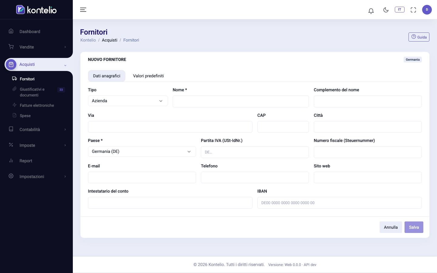
Task: Open Fatture elettroniche menu item
Action: (x=37, y=105)
